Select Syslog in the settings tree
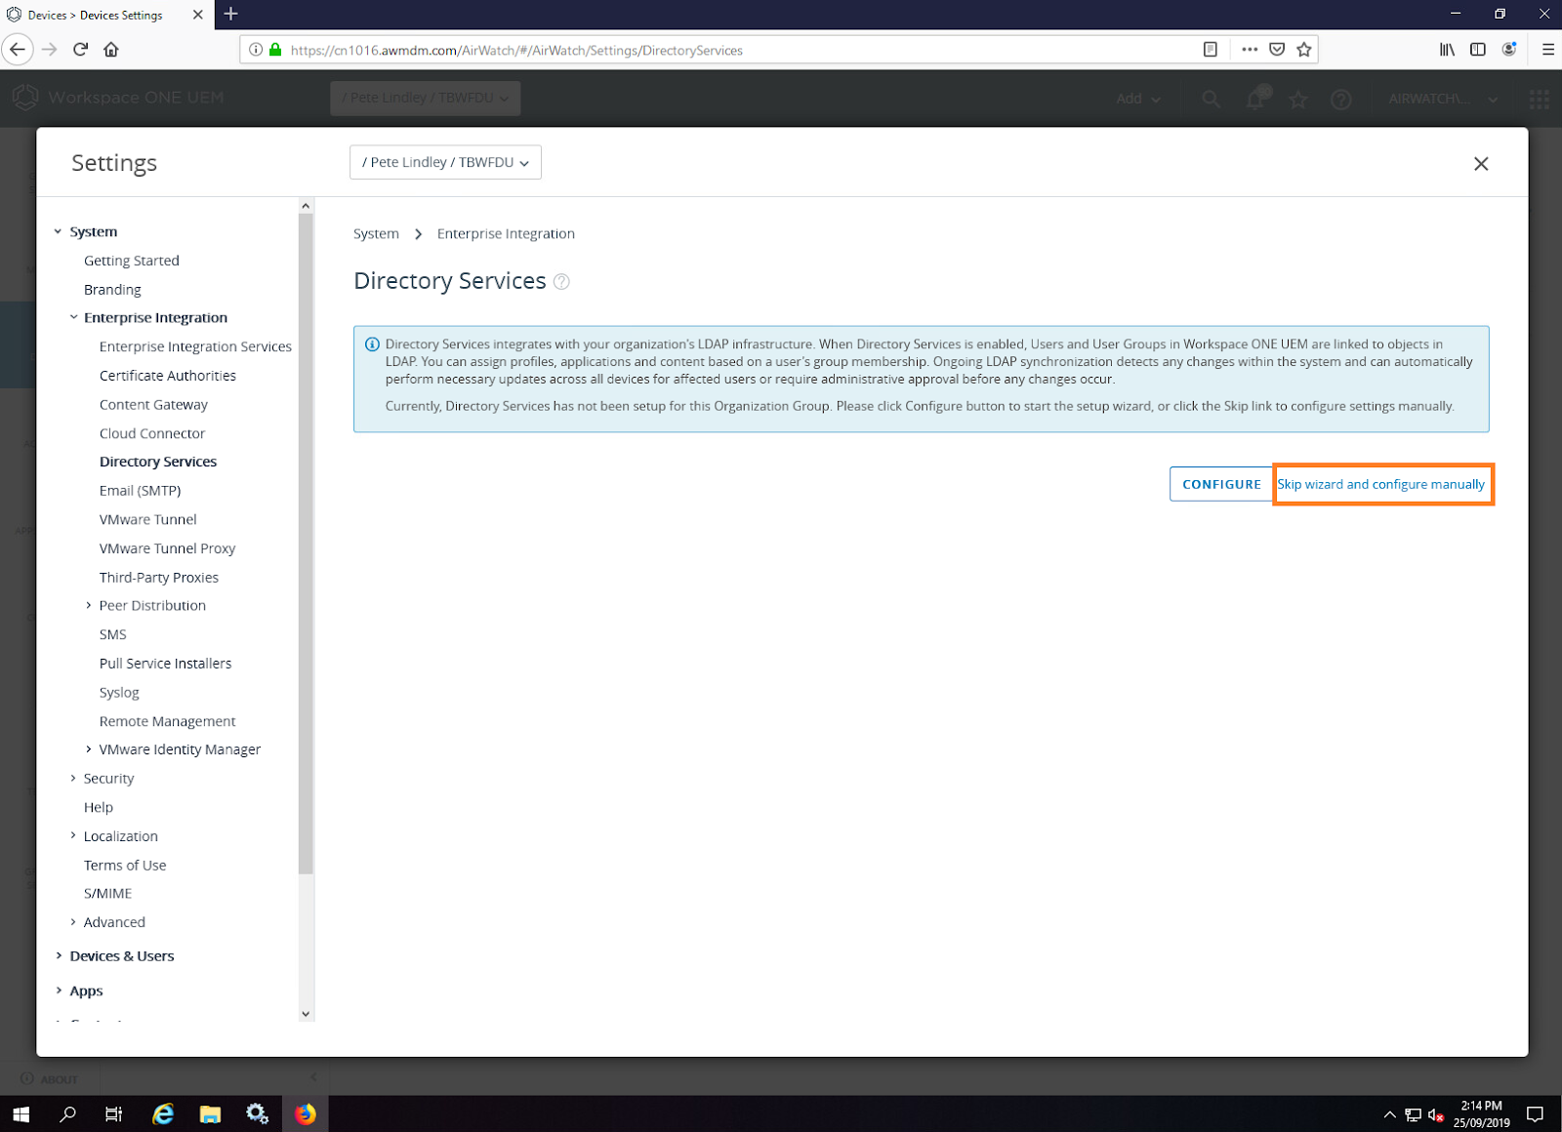 click(119, 693)
